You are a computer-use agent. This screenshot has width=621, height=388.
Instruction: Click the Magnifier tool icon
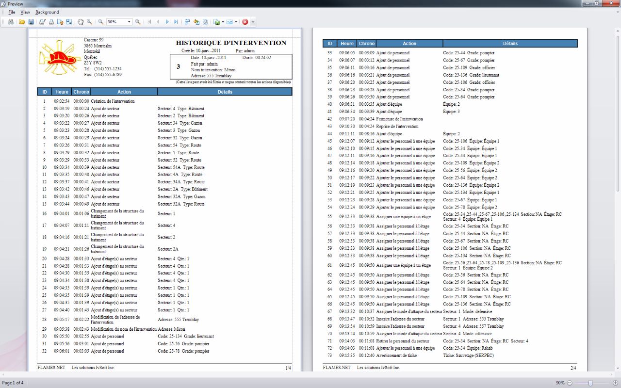tap(89, 22)
